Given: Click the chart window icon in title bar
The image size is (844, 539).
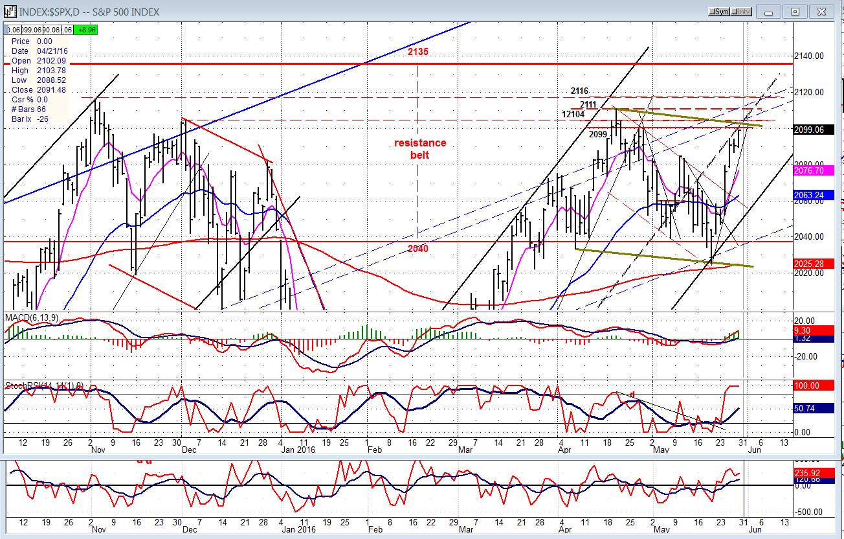Looking at the screenshot, I should click(11, 11).
